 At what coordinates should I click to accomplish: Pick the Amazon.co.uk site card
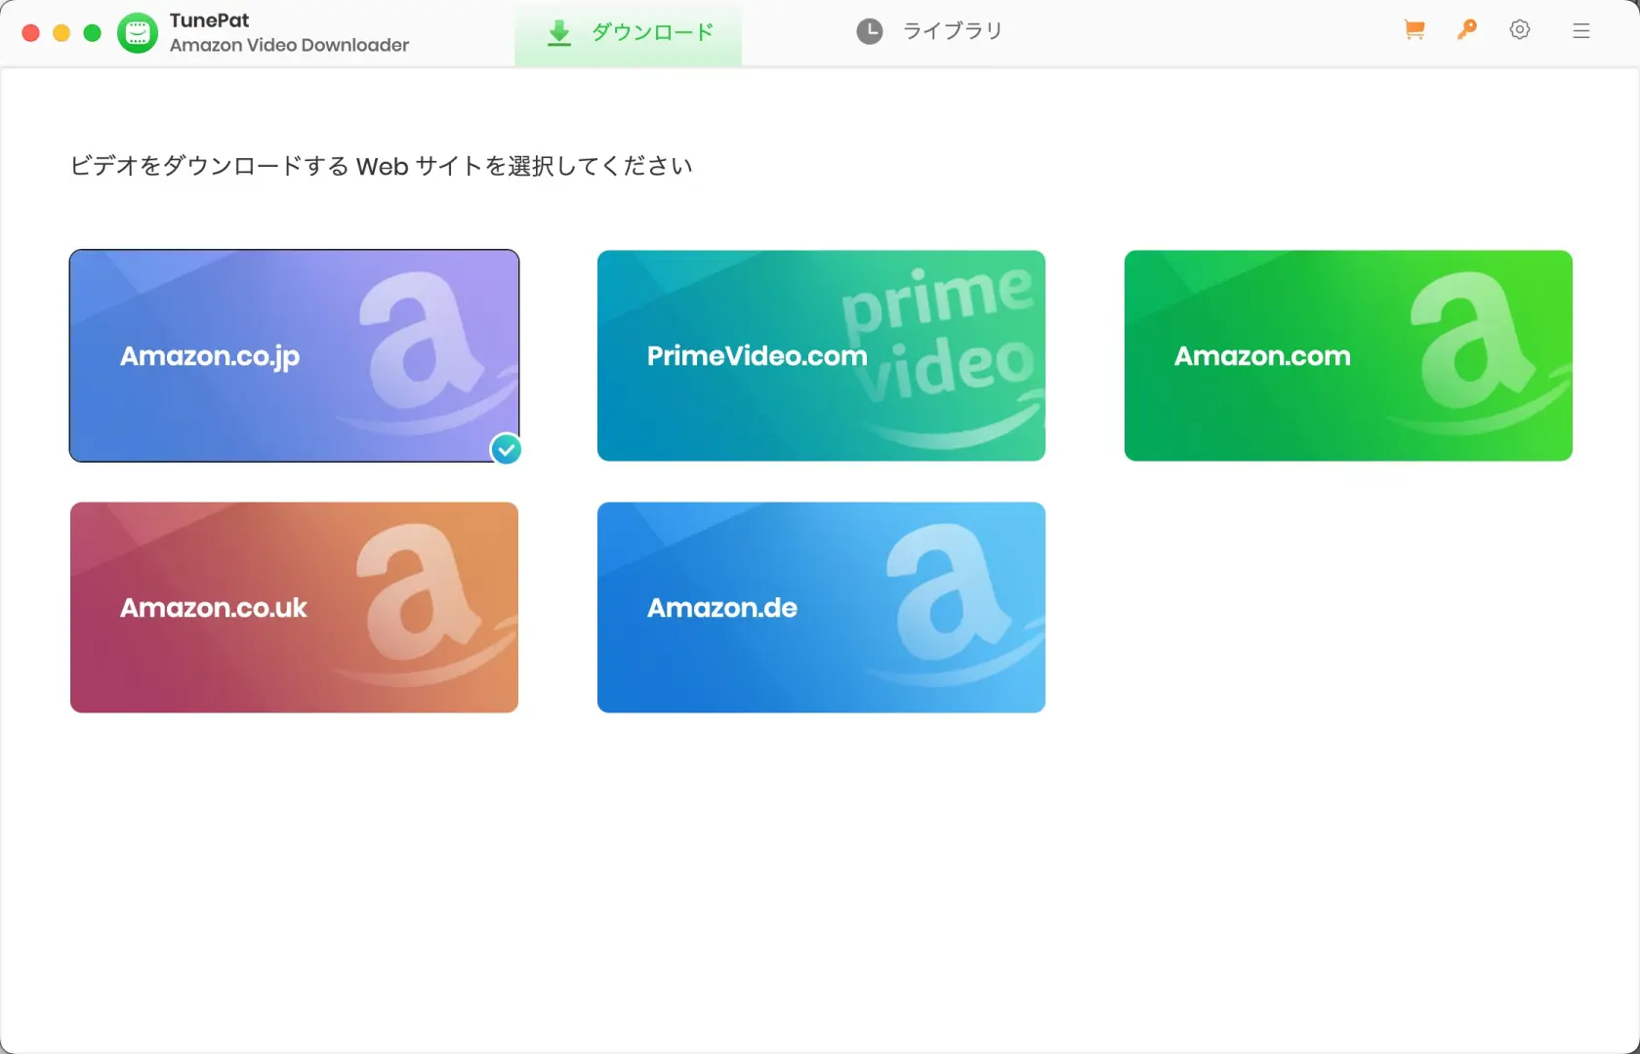(x=294, y=607)
